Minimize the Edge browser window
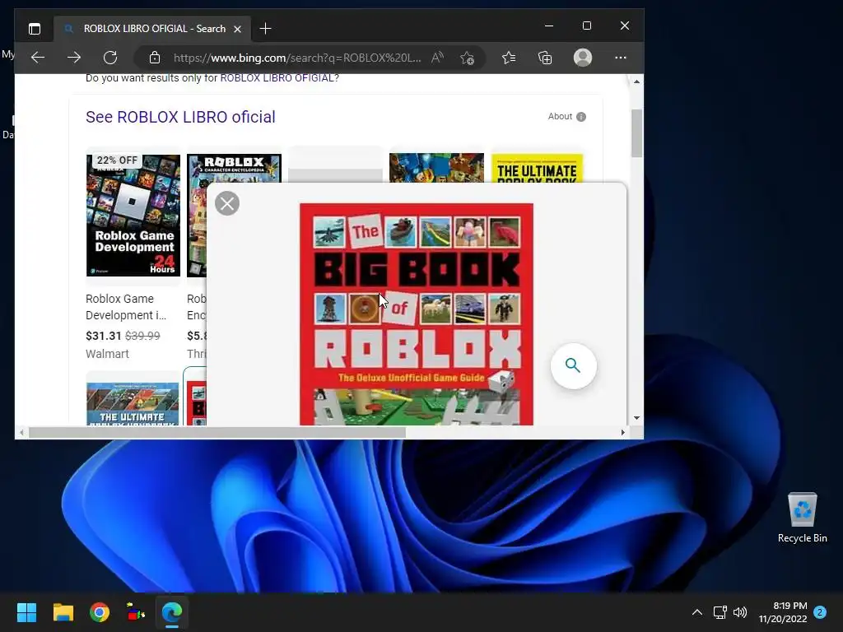This screenshot has width=843, height=632. [x=549, y=26]
